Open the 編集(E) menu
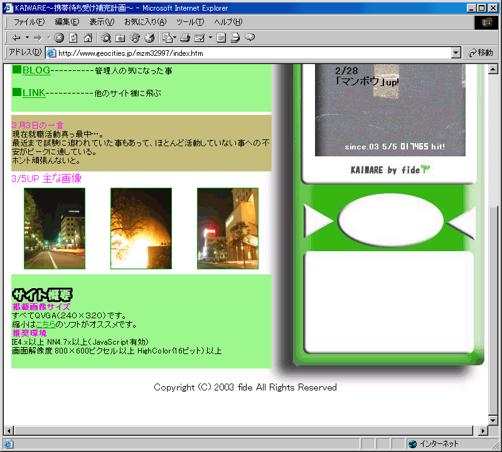Image resolution: width=502 pixels, height=452 pixels. (x=67, y=22)
